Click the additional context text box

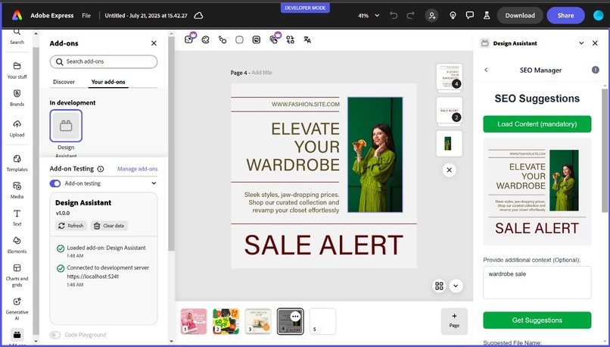(x=537, y=283)
